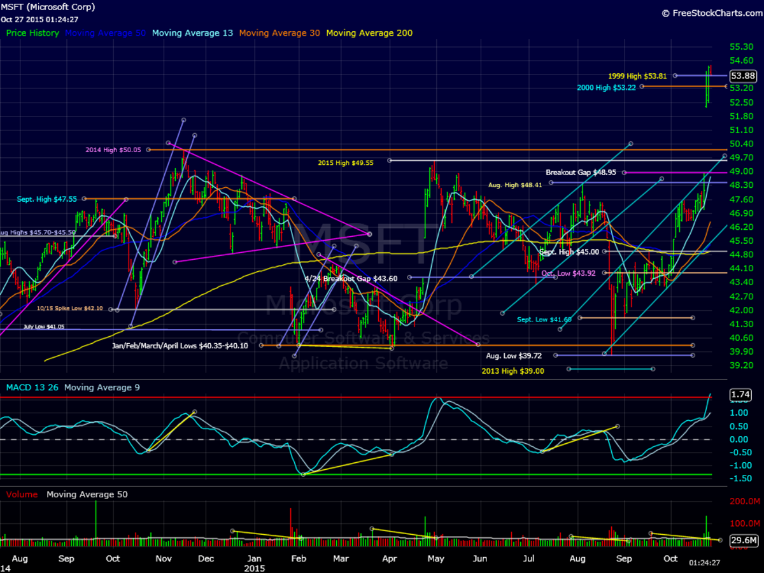Click the current price tag 53.88

(x=742, y=76)
